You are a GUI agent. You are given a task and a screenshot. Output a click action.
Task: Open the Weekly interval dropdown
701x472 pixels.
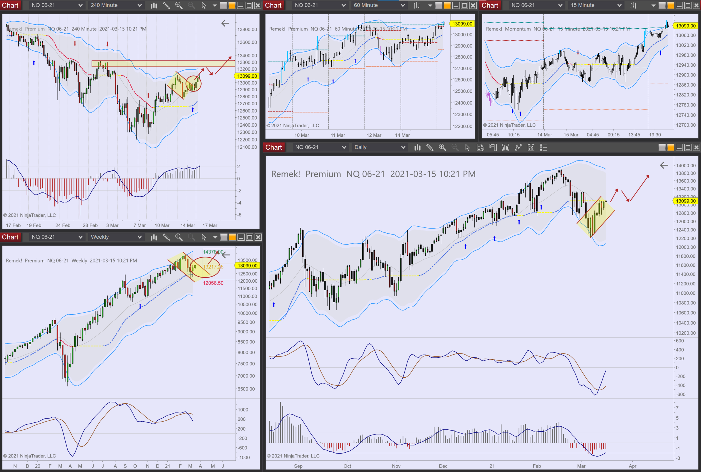pos(116,237)
